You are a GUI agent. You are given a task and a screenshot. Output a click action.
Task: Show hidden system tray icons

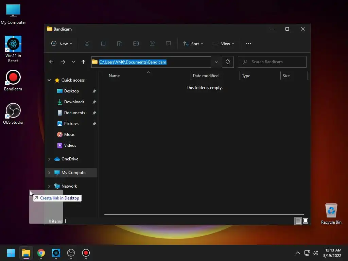298,253
